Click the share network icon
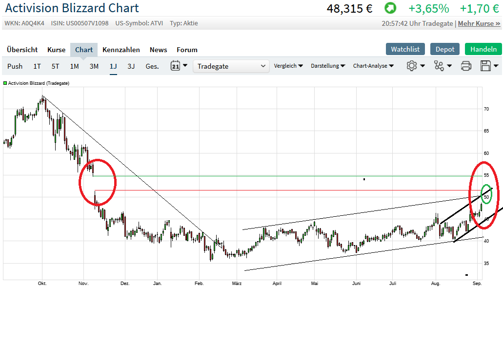503x342 pixels. (440, 65)
